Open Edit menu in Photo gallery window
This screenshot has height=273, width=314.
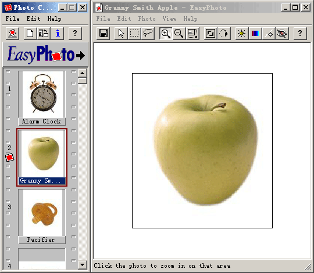[33, 19]
